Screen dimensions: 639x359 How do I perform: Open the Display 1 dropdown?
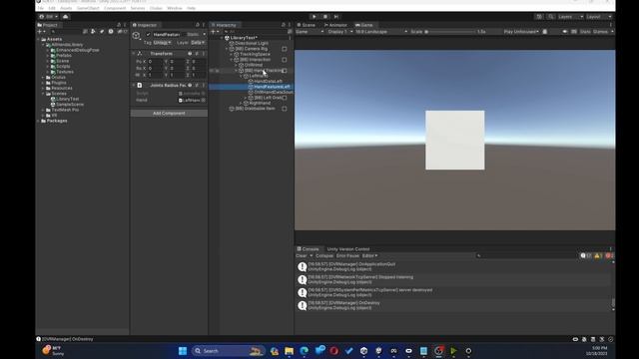339,32
